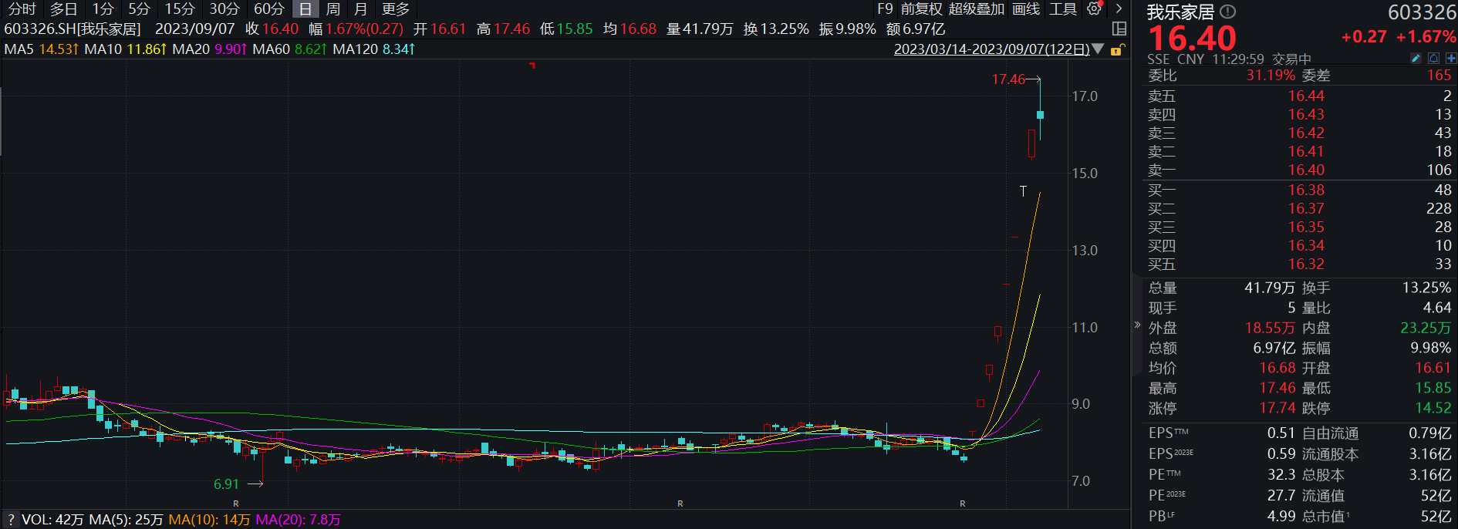1458x529 pixels.
Task: Open chart settings gear icon
Action: pyautogui.click(x=1094, y=8)
